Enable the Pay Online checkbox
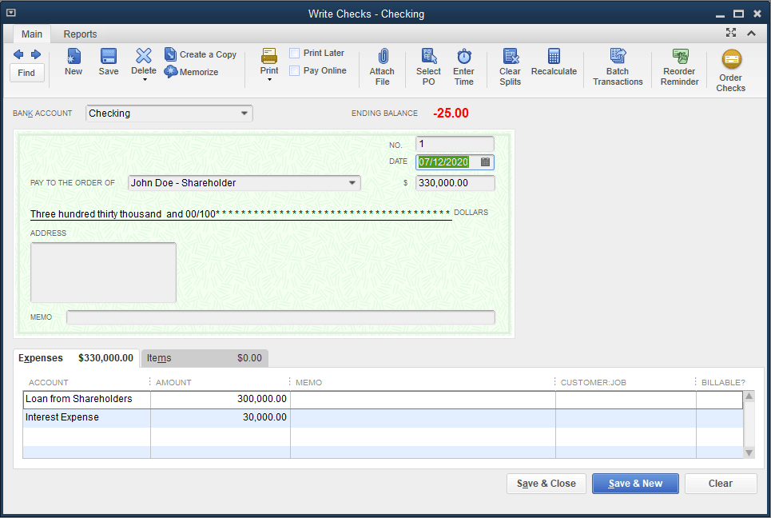 click(294, 70)
